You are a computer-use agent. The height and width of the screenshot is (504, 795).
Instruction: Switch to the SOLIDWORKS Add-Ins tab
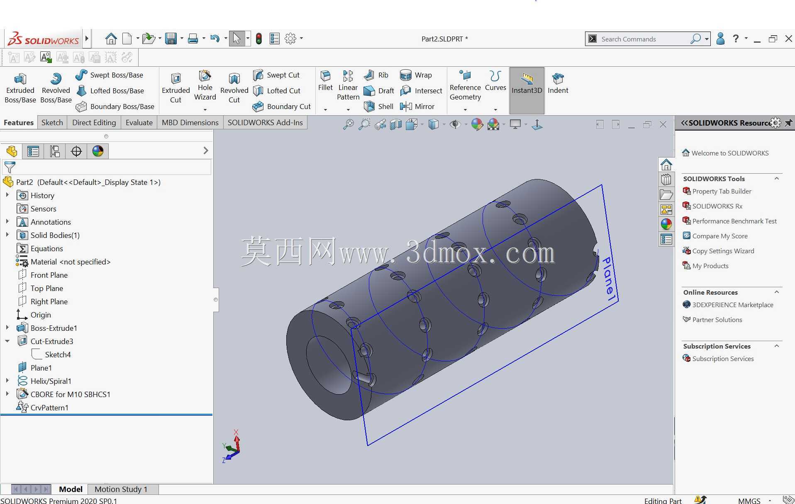pyautogui.click(x=265, y=123)
